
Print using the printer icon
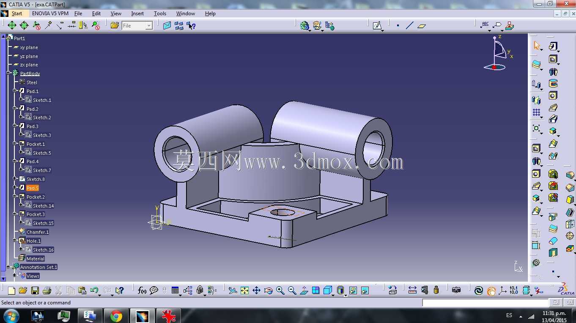[x=47, y=290]
